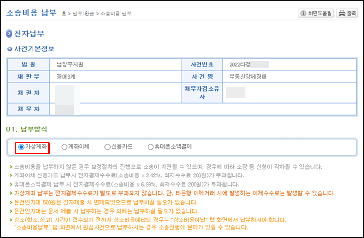Click the 법 원 header cell
The width and height of the screenshot is (364, 238).
pos(28,64)
